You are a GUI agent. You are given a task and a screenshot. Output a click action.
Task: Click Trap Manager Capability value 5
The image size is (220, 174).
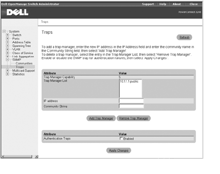[x=120, y=77]
